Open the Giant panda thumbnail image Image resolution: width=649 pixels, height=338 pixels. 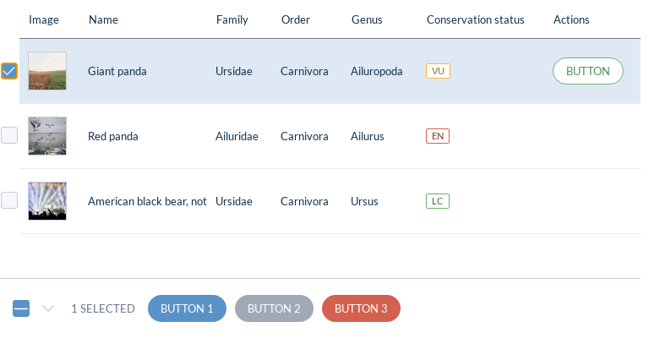click(x=47, y=71)
